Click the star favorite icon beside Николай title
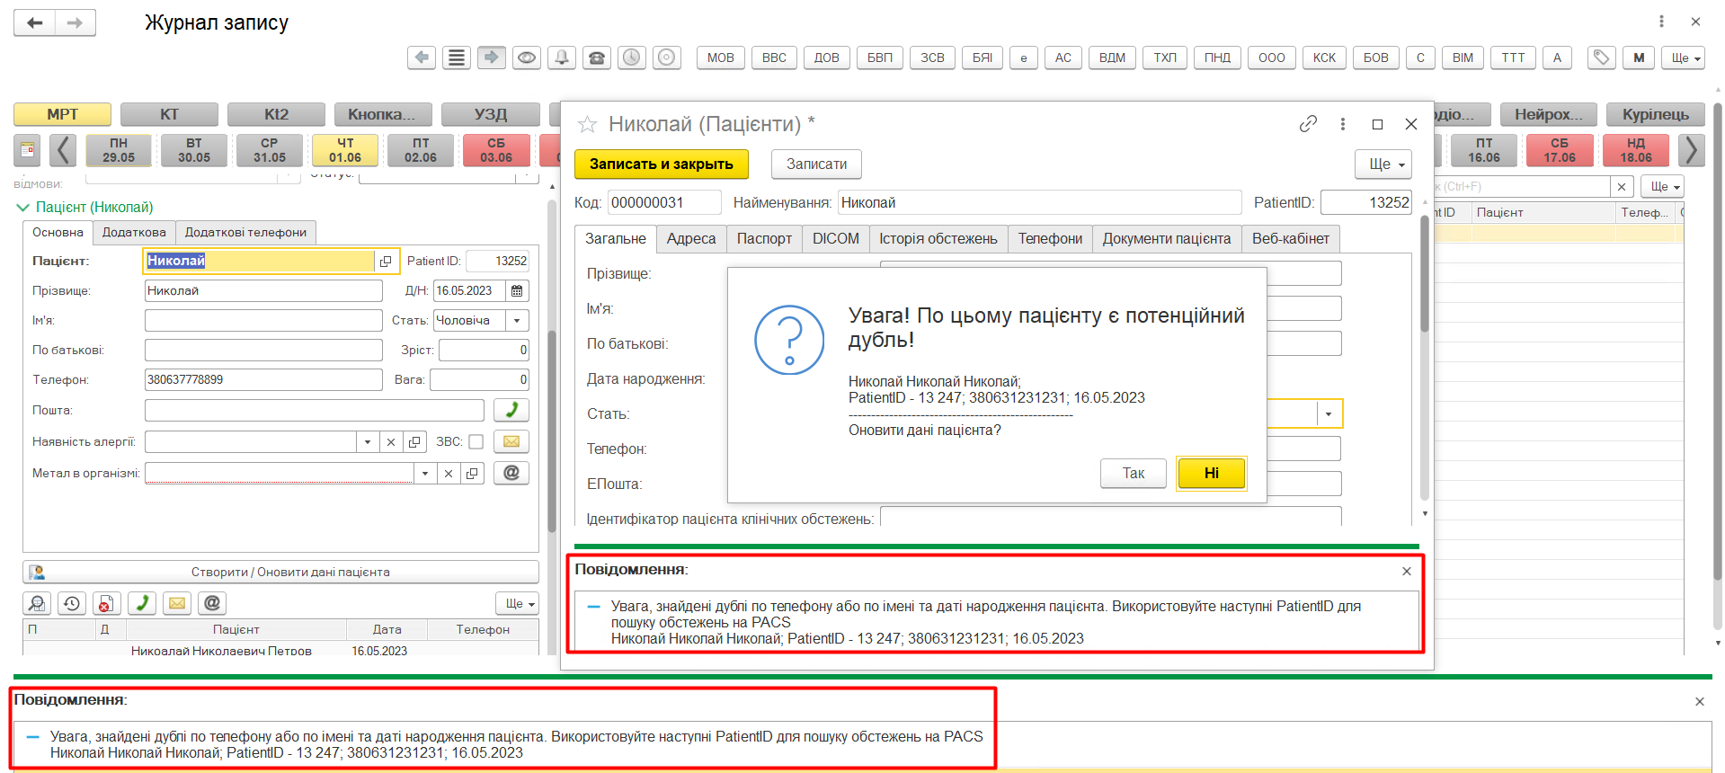Image resolution: width=1725 pixels, height=773 pixels. [x=587, y=124]
